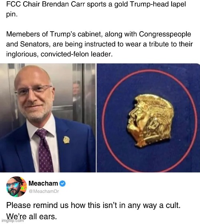Open the @MeachamDr handle link
200x224 pixels.
[44, 191]
